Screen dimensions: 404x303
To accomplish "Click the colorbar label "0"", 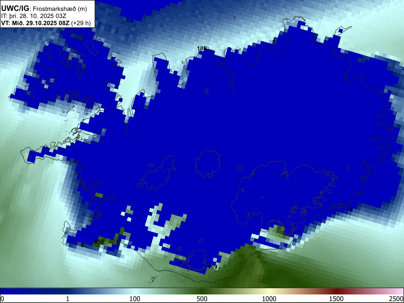I will (x=2, y=299).
